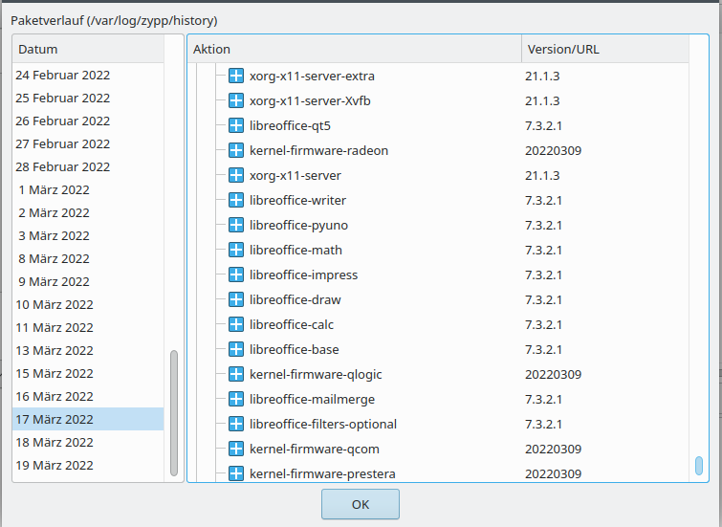Screen dimensions: 722x527
Task: Click version 20220309 of kernel-firmware-qcom
Action: pyautogui.click(x=553, y=450)
